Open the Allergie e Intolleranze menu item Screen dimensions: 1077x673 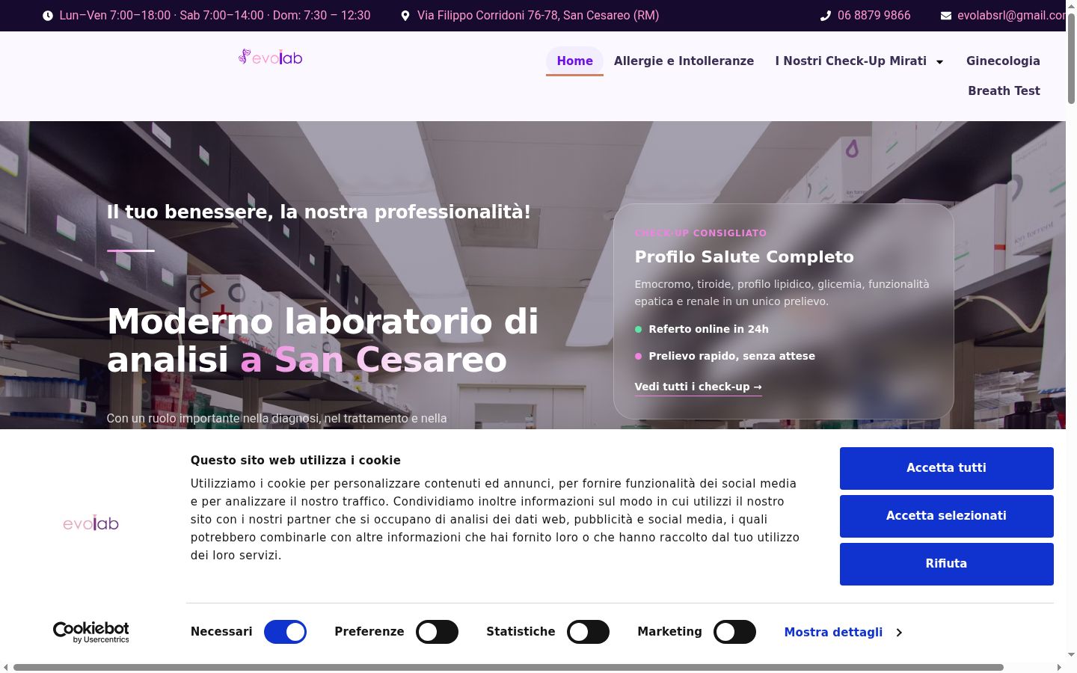pos(684,61)
